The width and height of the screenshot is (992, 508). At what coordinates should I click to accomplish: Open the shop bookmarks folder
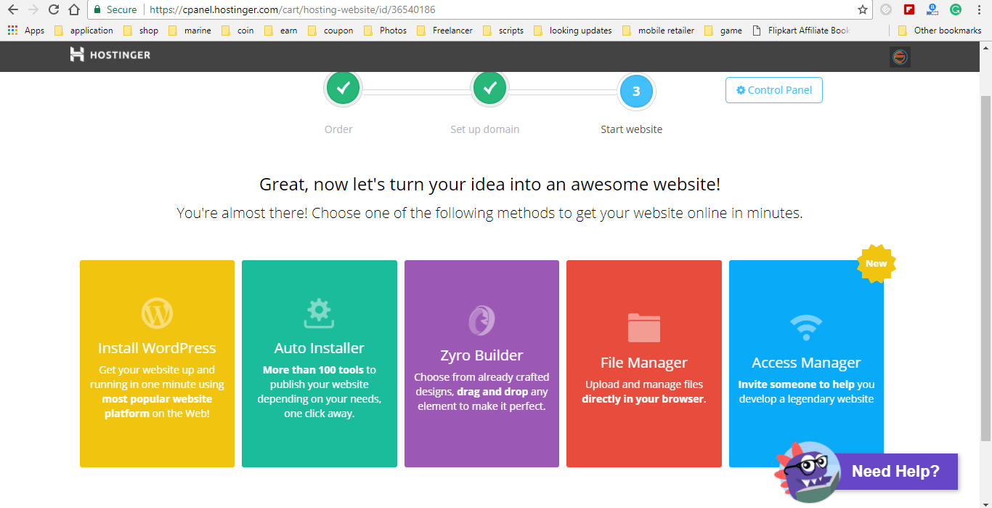click(x=141, y=31)
